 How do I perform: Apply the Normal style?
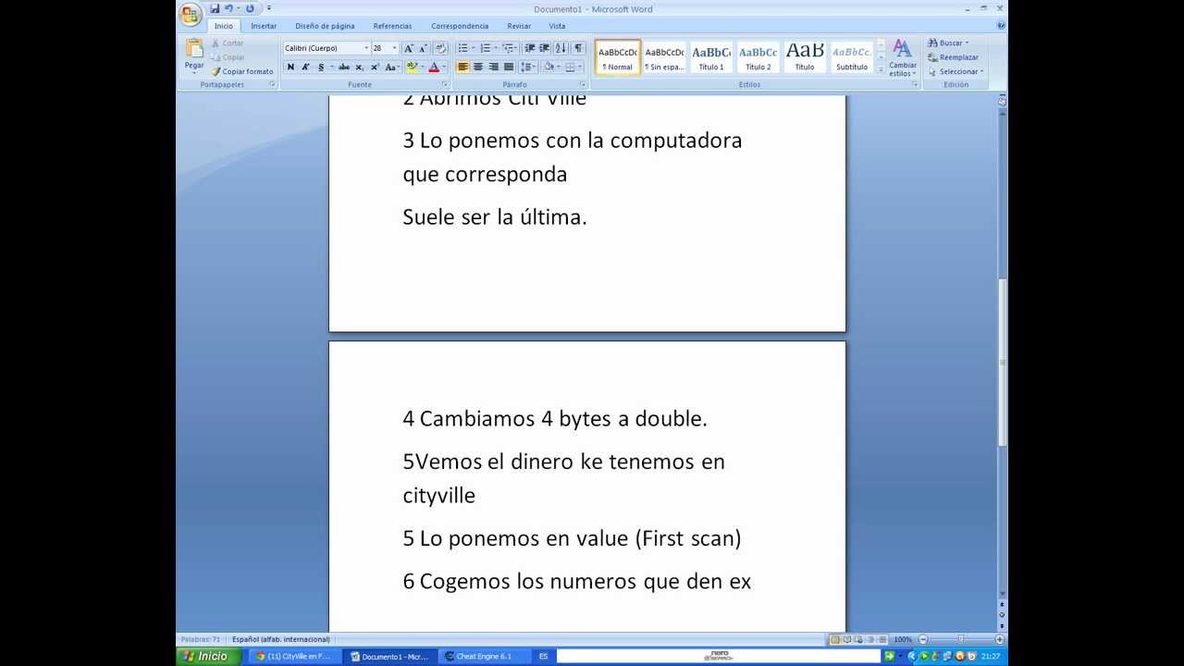[x=618, y=57]
